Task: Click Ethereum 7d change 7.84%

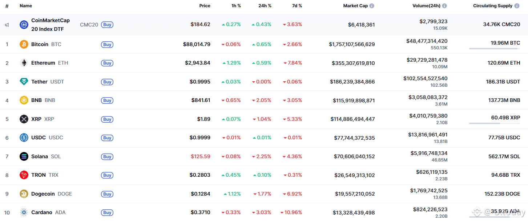Action: [293, 63]
